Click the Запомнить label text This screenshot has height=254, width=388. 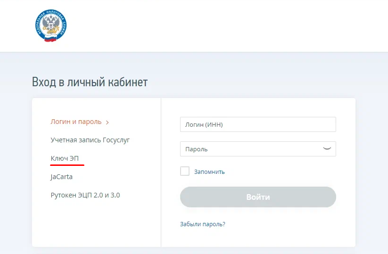pyautogui.click(x=209, y=172)
